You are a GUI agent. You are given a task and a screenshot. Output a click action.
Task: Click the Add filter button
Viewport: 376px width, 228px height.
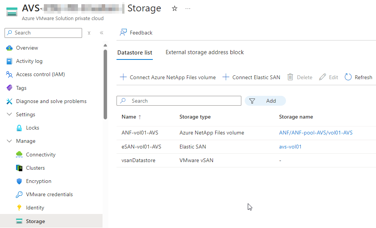point(266,101)
